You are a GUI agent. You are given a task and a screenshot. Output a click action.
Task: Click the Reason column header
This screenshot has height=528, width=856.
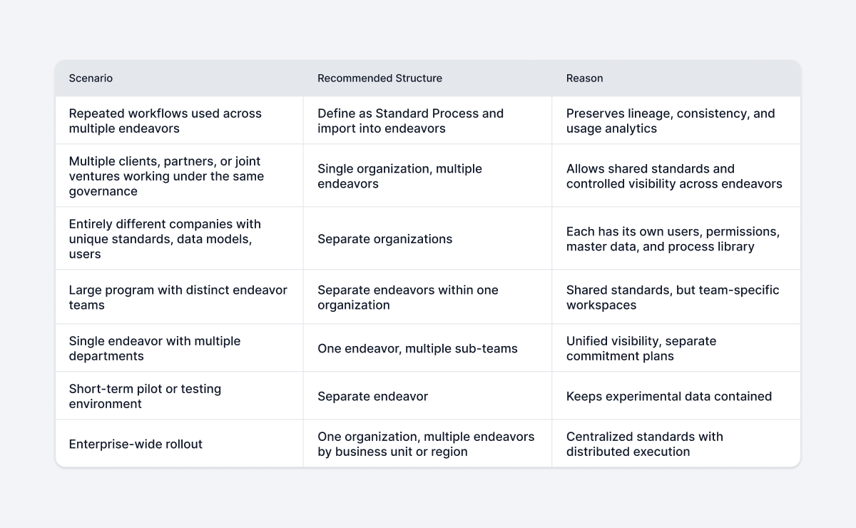coord(676,78)
